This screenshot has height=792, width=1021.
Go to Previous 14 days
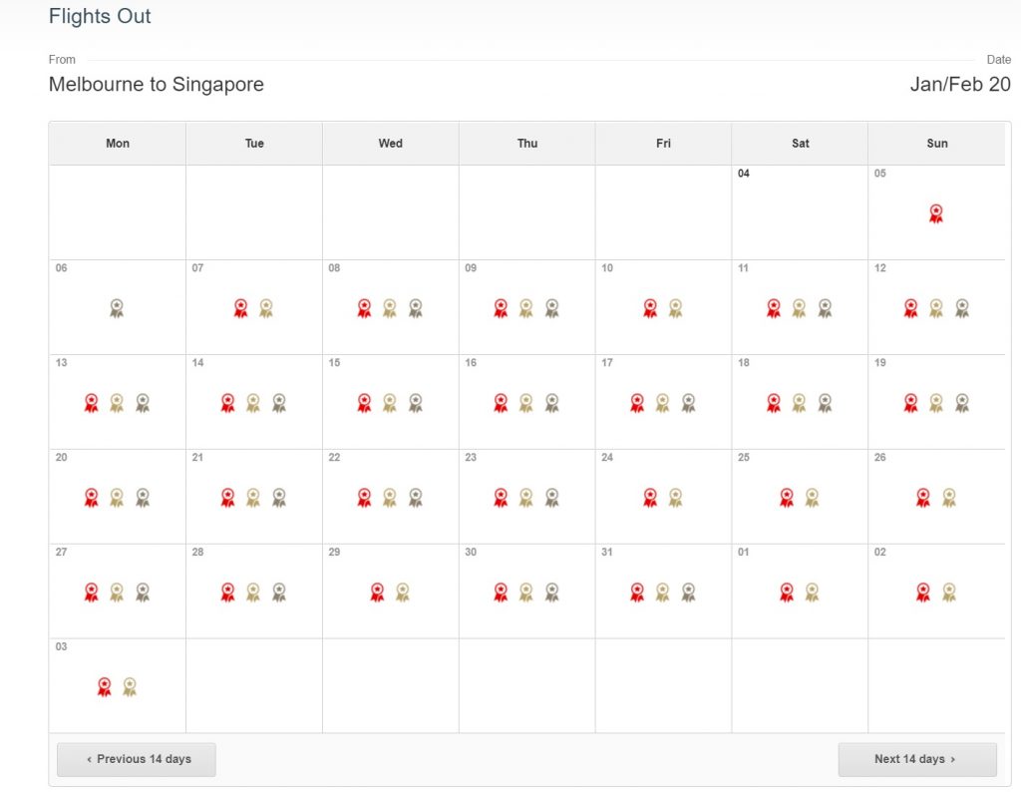[137, 759]
